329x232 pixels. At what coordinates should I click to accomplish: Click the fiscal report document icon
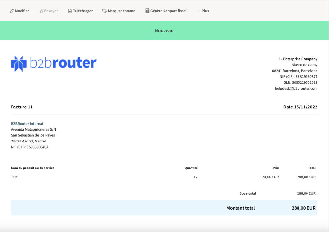pos(147,11)
